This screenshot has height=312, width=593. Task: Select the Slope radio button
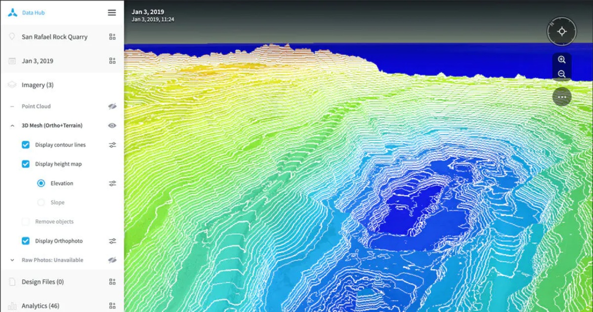point(41,203)
